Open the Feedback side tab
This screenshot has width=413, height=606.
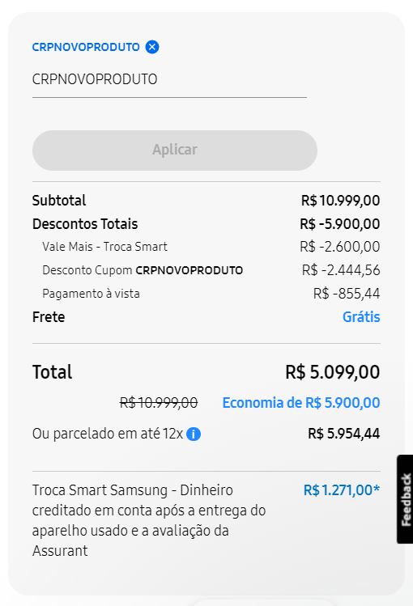405,499
